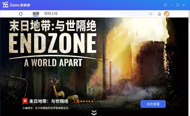Switch to the 即将上线 tab
The height and width of the screenshot is (116, 190).
[x=51, y=14]
